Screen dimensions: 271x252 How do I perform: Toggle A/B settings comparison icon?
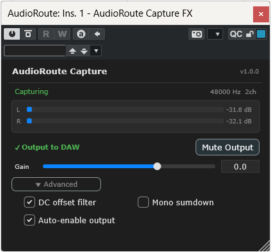(81, 34)
